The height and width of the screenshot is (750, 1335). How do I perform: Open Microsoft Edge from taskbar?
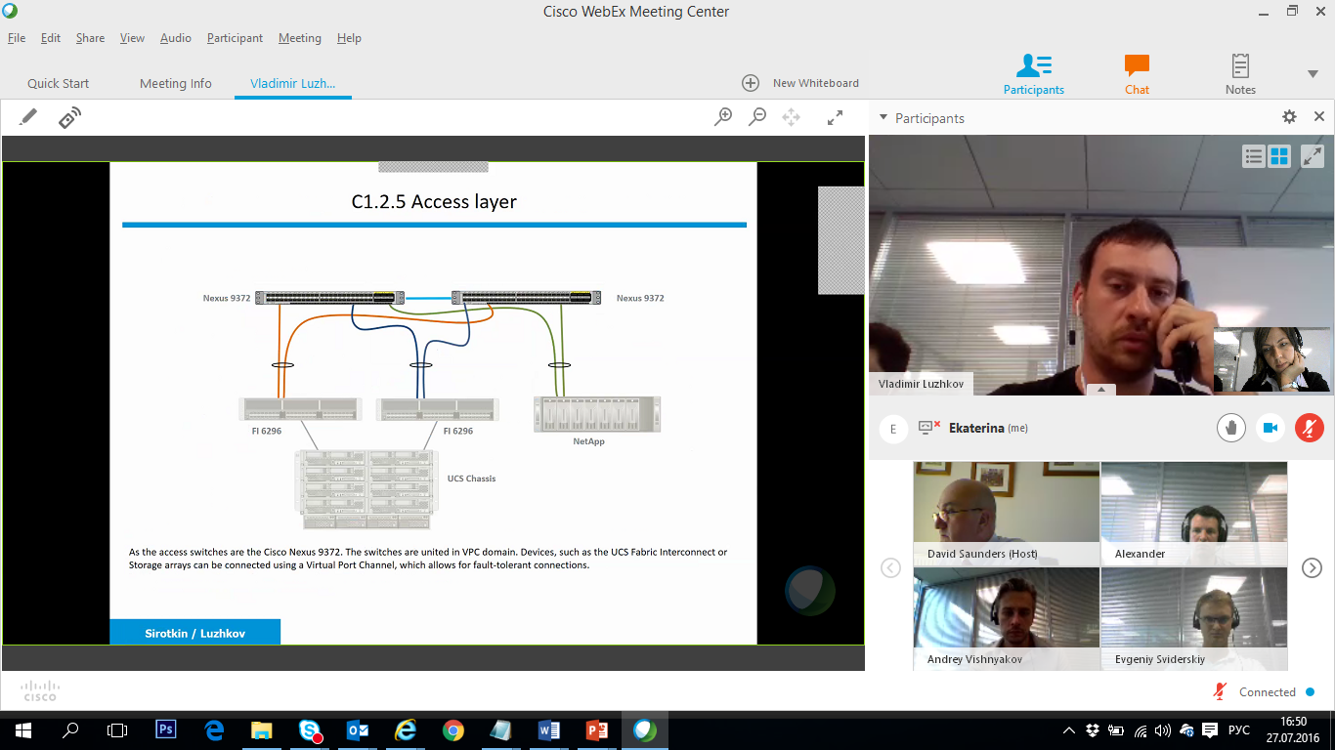click(x=214, y=729)
